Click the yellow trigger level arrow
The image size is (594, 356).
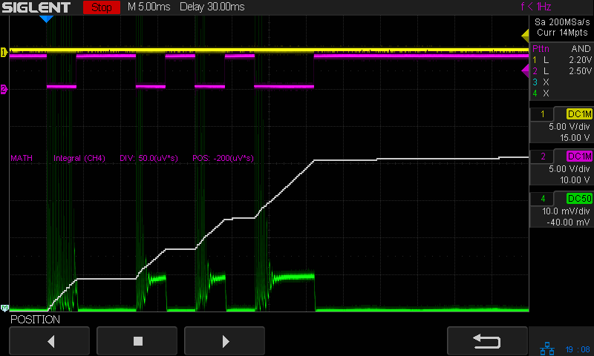(x=525, y=35)
